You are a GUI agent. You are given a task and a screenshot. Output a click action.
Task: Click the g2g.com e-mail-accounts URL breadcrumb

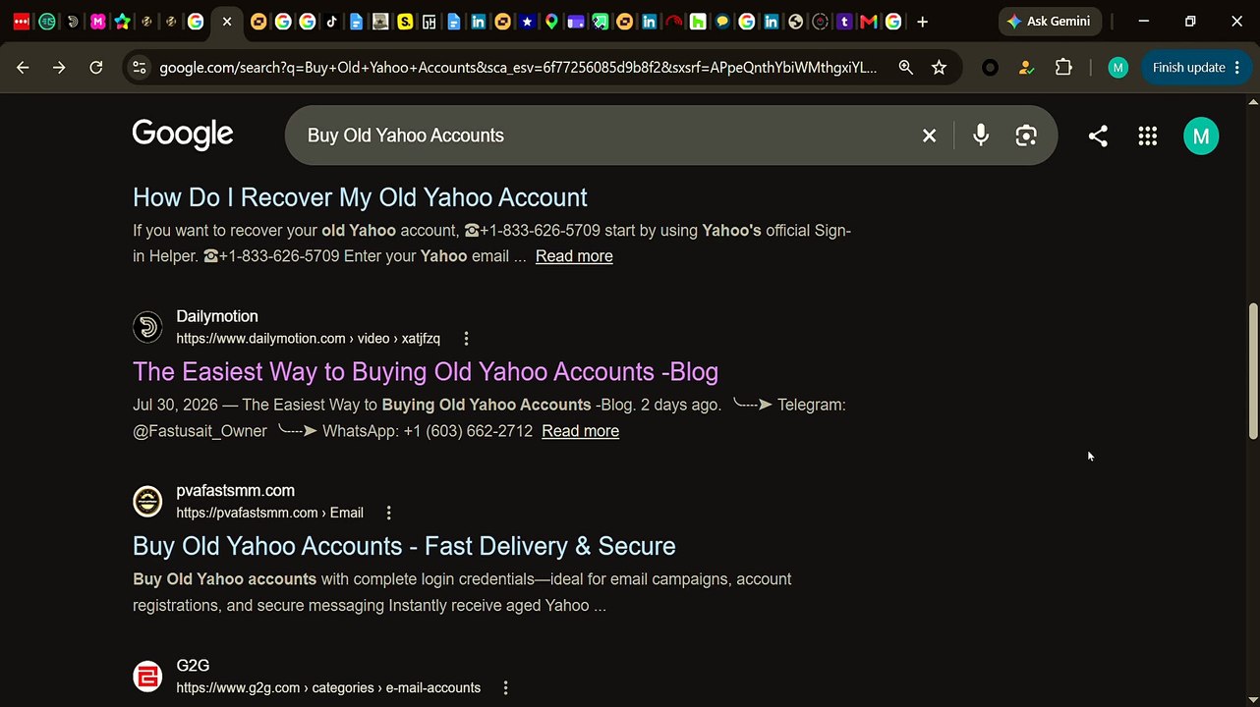point(328,688)
